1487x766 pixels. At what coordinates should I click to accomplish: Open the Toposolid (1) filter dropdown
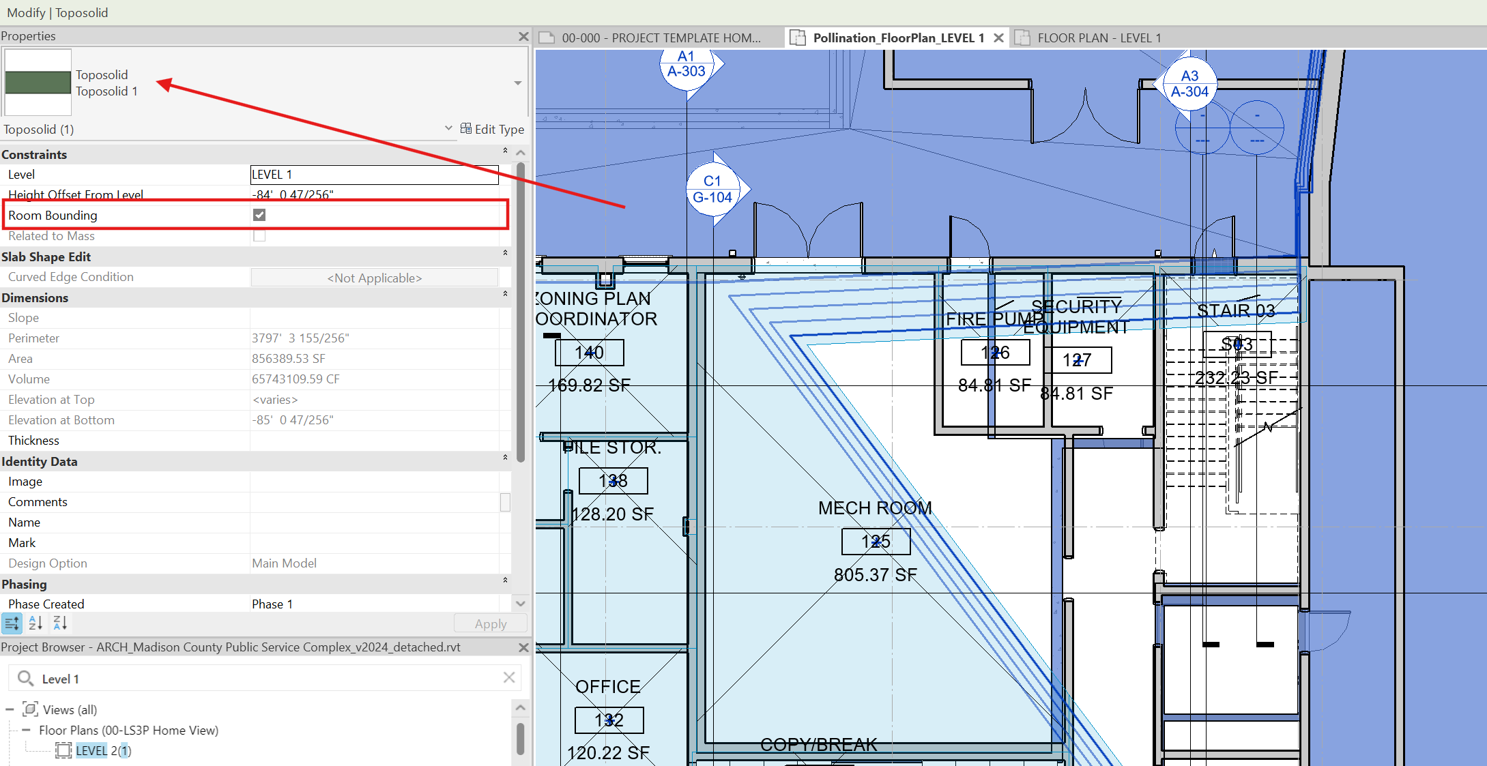point(448,128)
